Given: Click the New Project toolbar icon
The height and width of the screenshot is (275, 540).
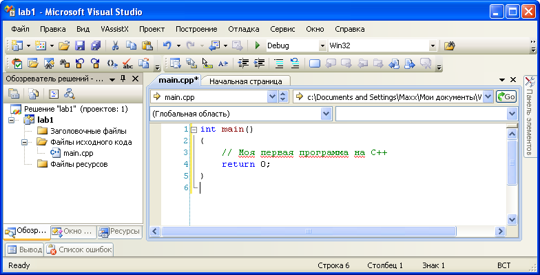Looking at the screenshot, I should (17, 45).
